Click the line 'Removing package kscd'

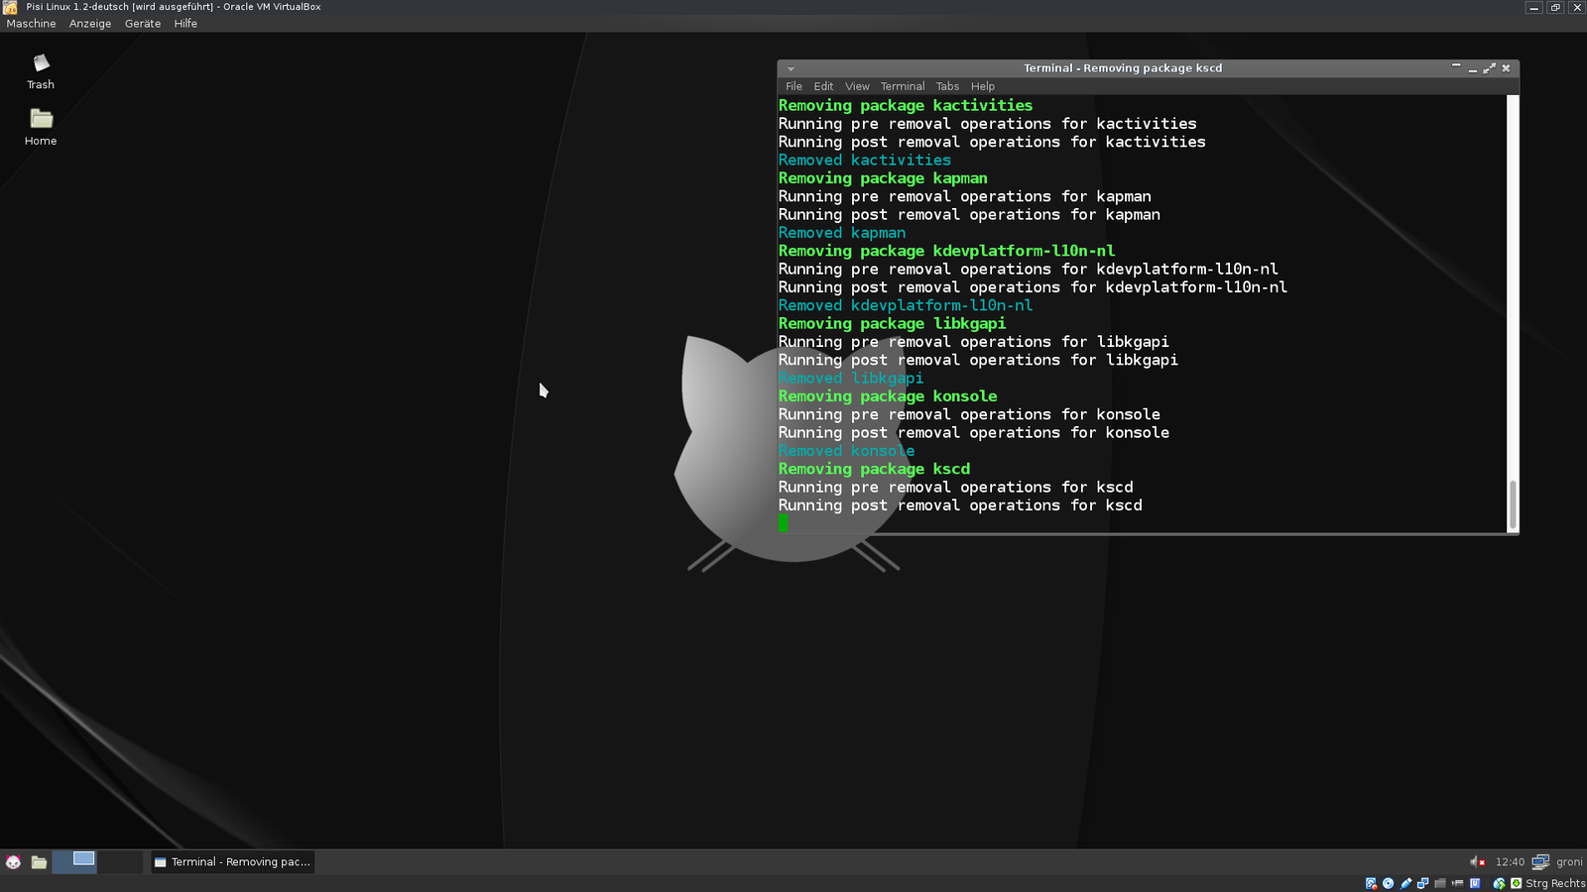(874, 469)
